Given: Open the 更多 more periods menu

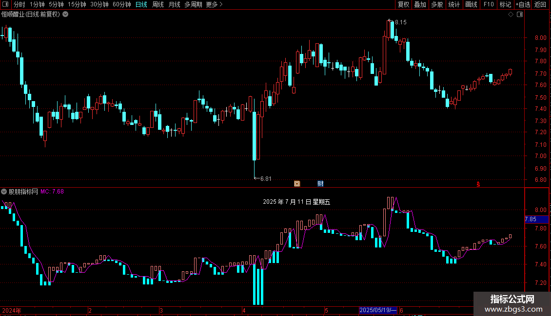Looking at the screenshot, I should pyautogui.click(x=214, y=4).
